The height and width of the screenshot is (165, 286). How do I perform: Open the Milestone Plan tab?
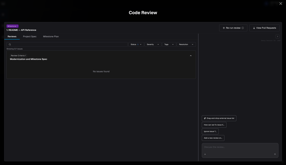click(x=51, y=36)
